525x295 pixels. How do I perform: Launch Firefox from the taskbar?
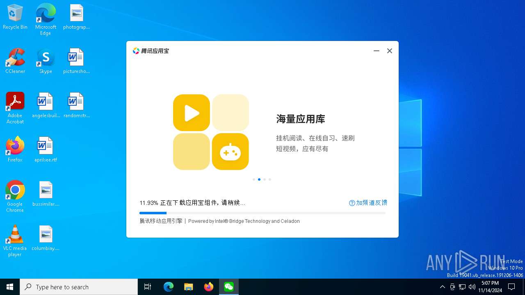click(x=209, y=287)
